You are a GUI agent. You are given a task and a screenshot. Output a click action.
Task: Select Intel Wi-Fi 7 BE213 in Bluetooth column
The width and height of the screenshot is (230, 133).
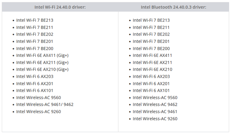[151, 20]
